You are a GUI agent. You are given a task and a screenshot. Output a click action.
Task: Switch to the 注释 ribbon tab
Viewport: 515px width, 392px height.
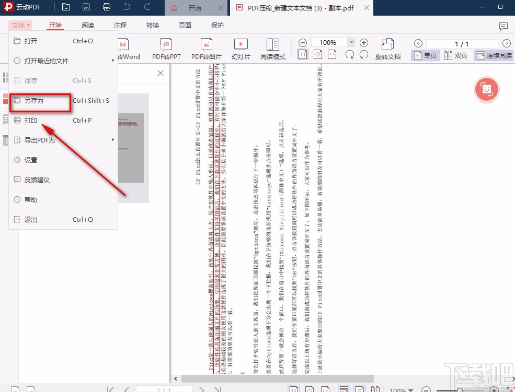[x=120, y=25]
